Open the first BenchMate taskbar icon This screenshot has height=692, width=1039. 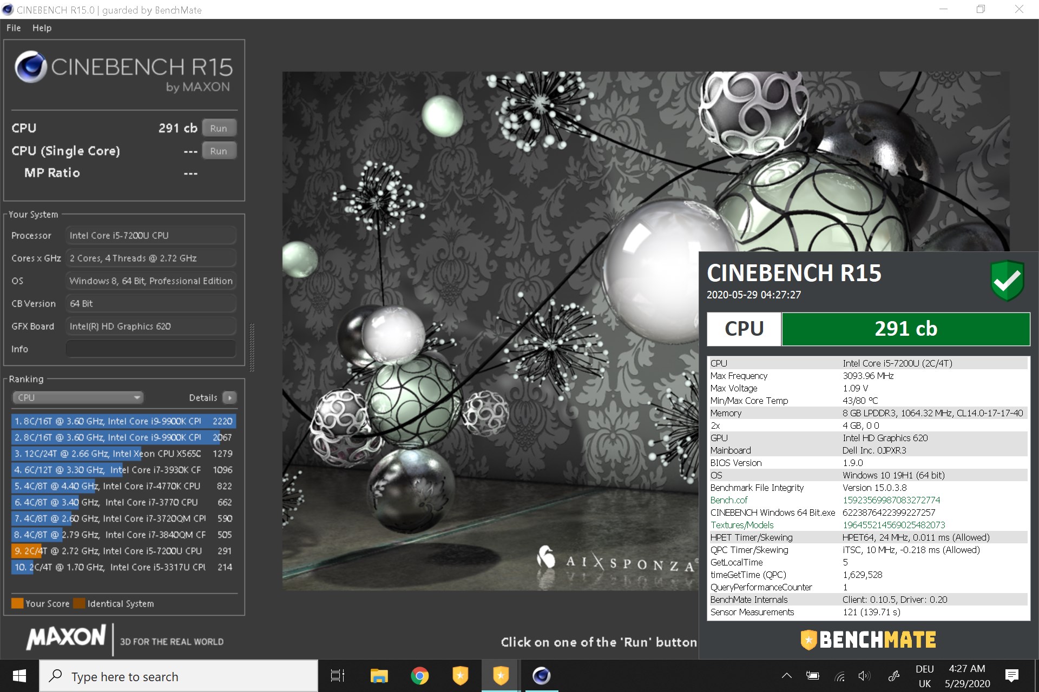460,676
